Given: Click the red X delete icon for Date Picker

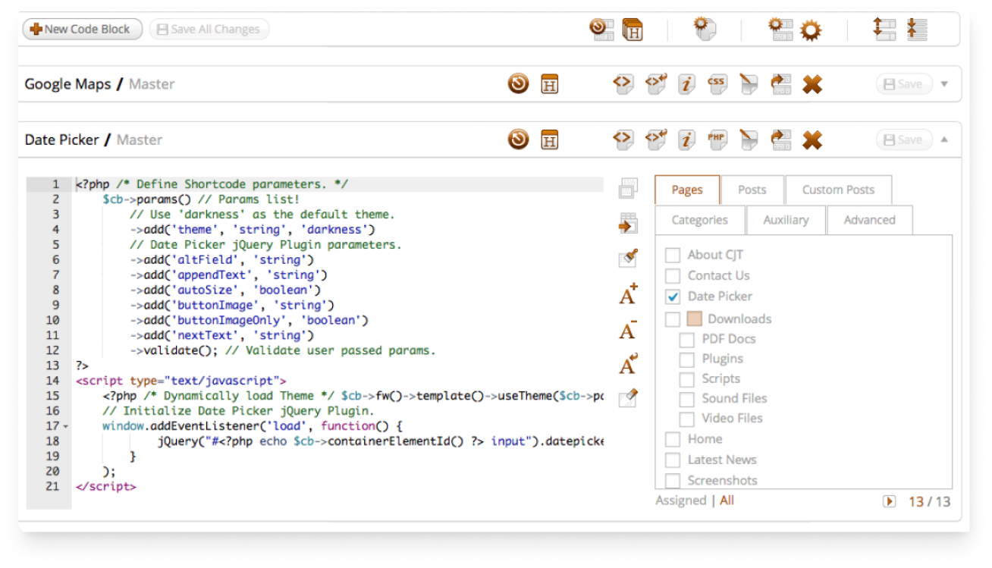Looking at the screenshot, I should click(812, 140).
